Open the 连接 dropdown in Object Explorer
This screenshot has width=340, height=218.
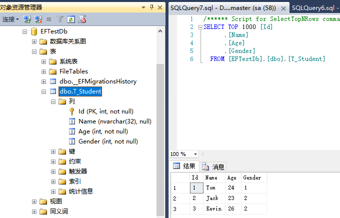coord(10,19)
